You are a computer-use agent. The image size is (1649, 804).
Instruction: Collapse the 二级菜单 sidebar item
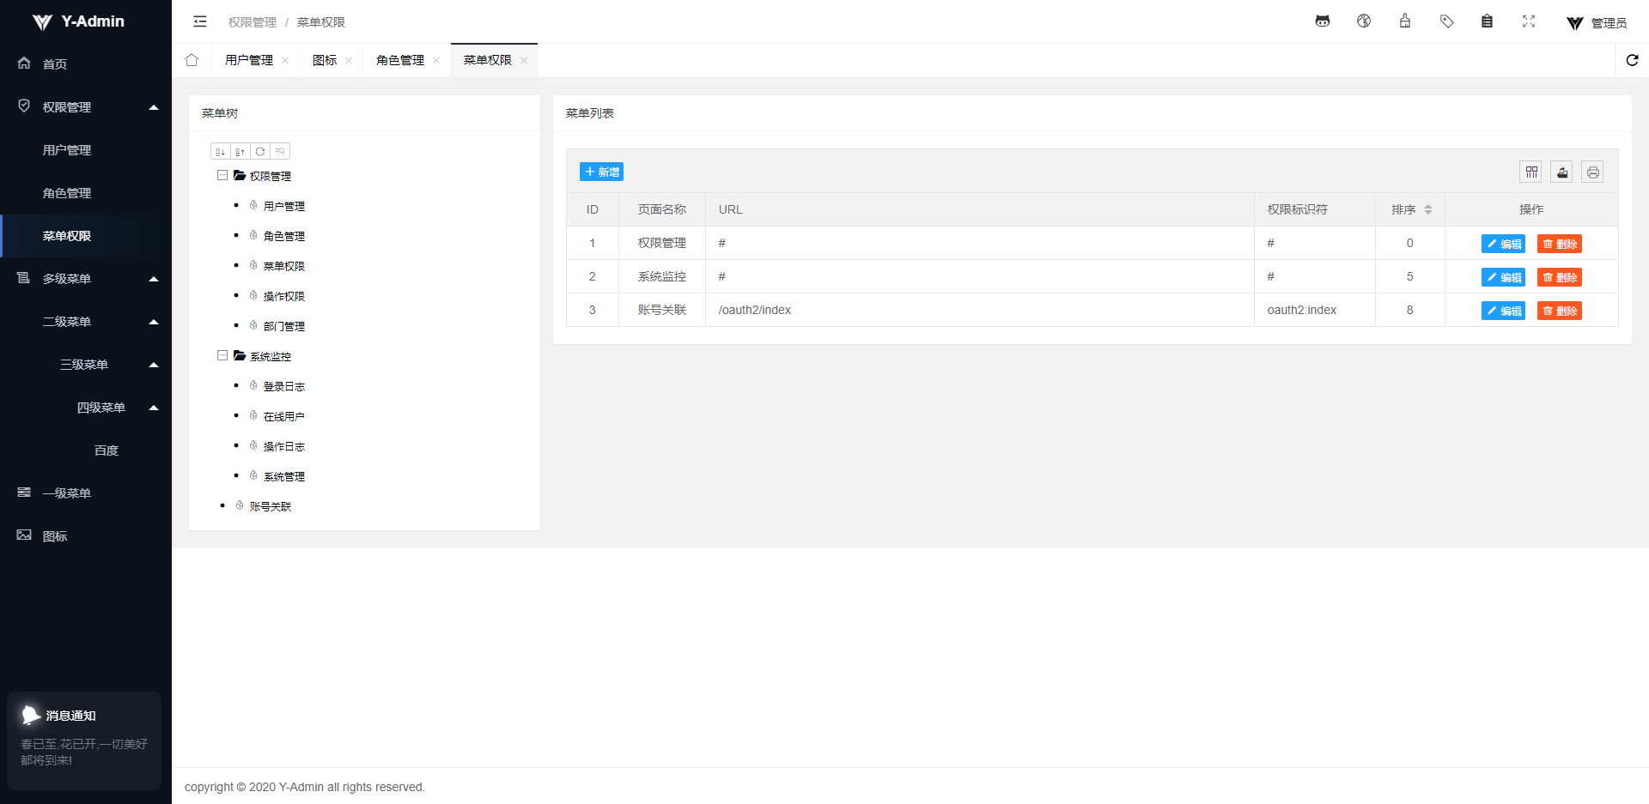pyautogui.click(x=154, y=322)
